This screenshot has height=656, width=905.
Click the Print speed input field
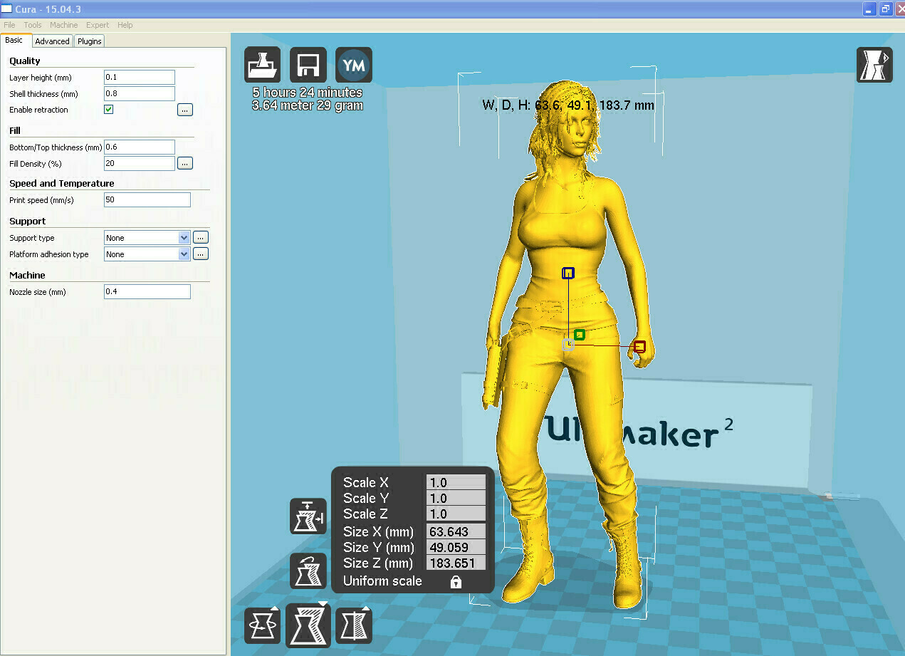(147, 199)
